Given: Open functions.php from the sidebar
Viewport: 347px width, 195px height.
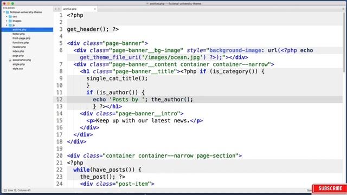Looking at the screenshot, I should 21,42.
